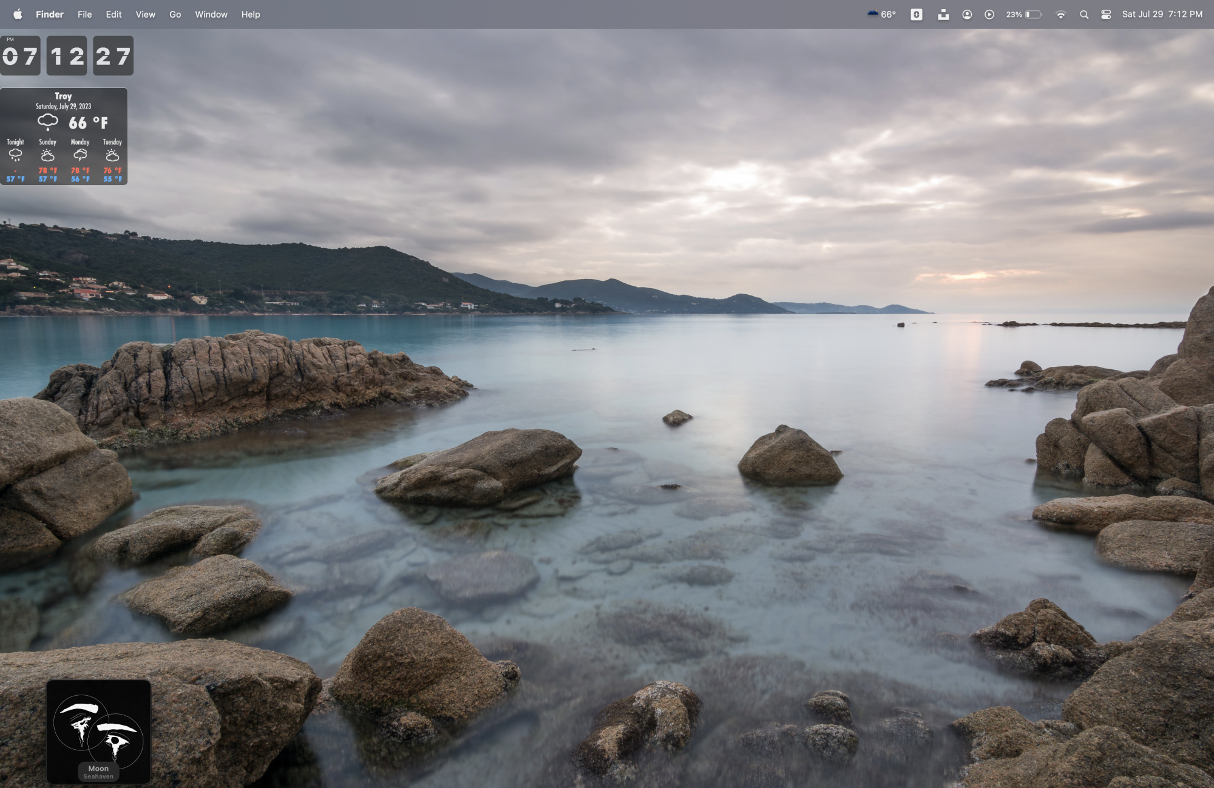Click the weather 66° menu bar item

tap(881, 14)
